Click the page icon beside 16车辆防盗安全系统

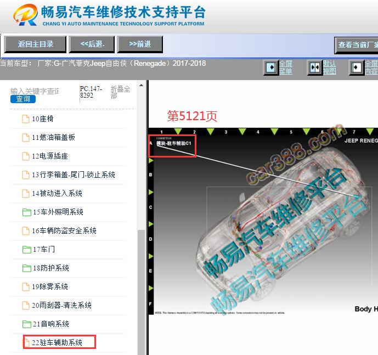tap(26, 230)
